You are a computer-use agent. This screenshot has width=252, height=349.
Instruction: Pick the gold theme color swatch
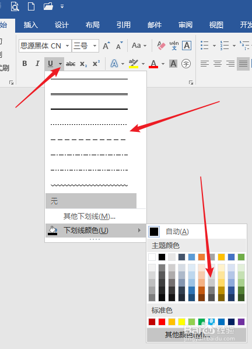221,257
